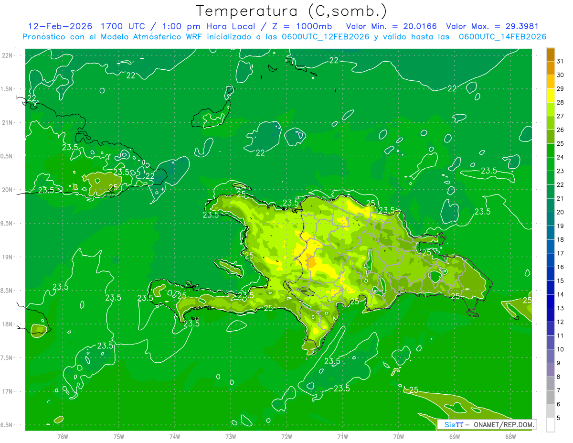Click the "5" label on the color scale

point(559,418)
